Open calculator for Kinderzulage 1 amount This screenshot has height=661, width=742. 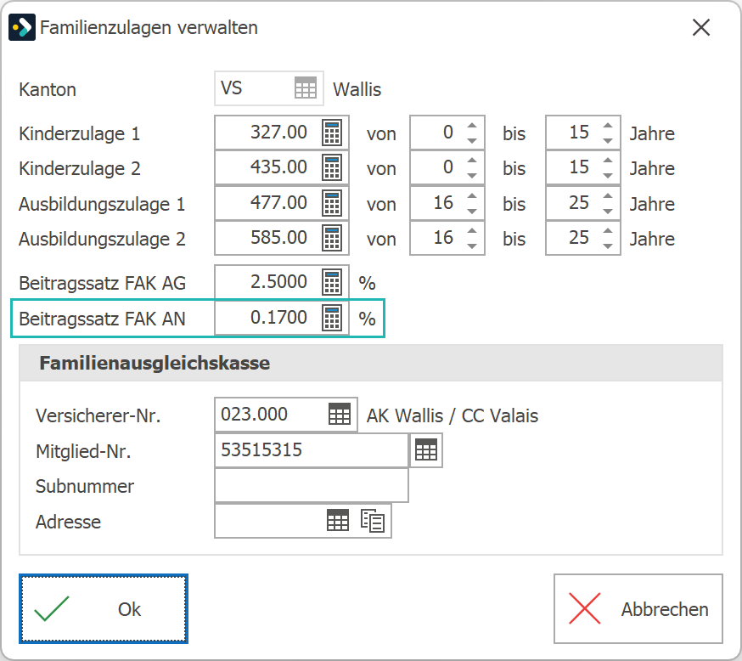pos(332,133)
